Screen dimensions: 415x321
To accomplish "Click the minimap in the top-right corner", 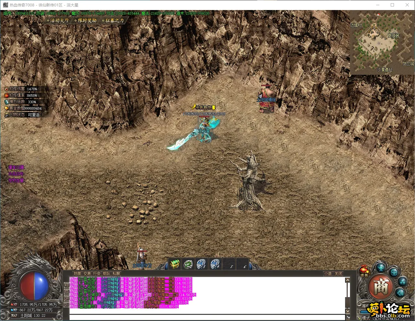I will (x=382, y=42).
